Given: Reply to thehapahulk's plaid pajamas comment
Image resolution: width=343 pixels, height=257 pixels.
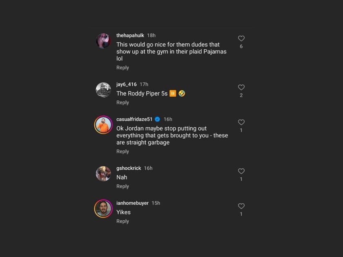Looking at the screenshot, I should pyautogui.click(x=122, y=68).
